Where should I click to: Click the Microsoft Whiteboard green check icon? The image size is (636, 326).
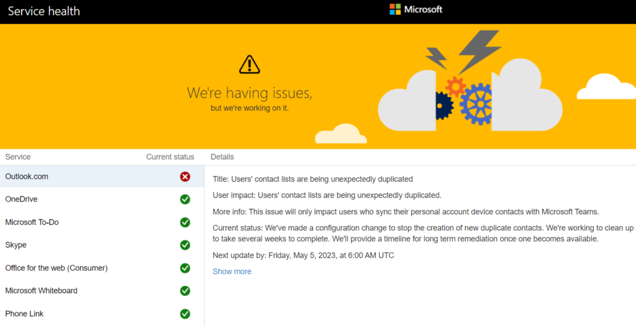tap(185, 291)
